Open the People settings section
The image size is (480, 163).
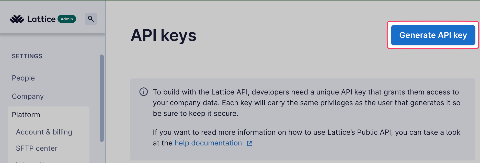click(23, 78)
